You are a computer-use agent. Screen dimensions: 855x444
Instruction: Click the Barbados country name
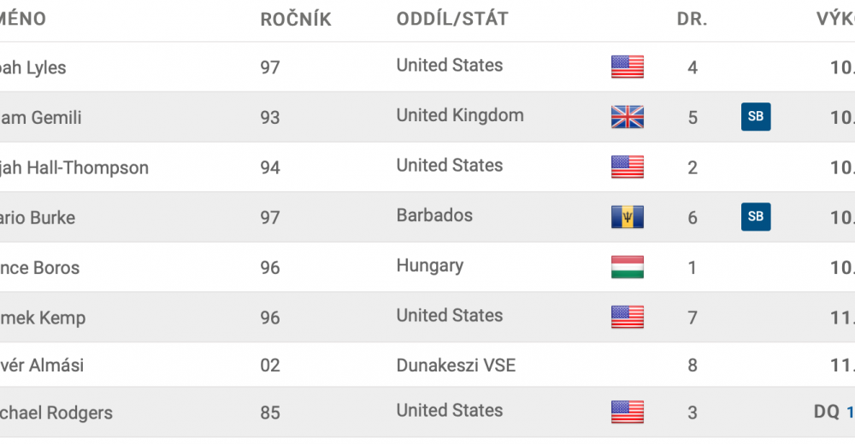[x=434, y=215]
